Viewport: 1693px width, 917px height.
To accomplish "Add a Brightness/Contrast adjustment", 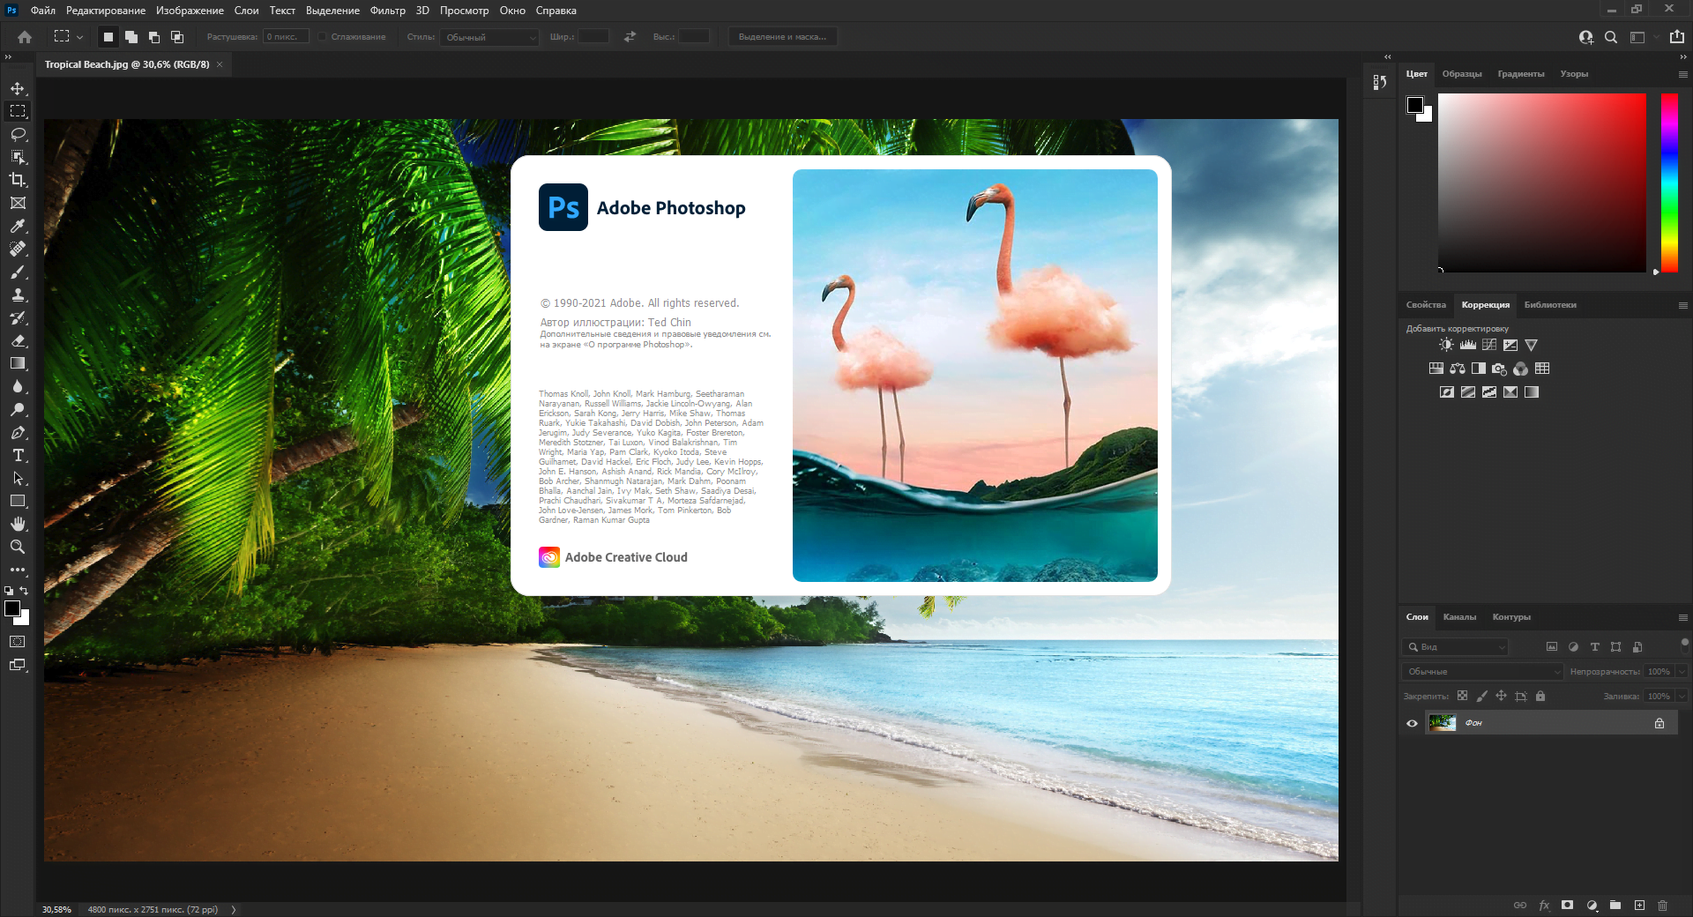I will 1446,345.
